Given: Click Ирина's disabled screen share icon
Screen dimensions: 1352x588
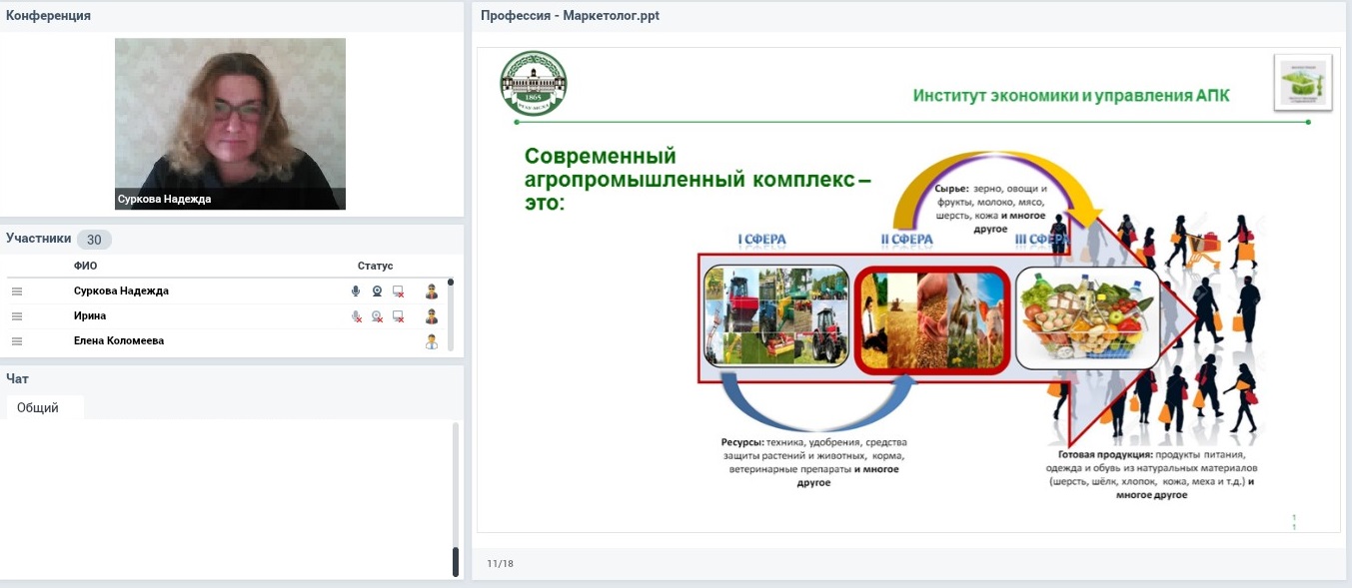Looking at the screenshot, I should pyautogui.click(x=398, y=316).
